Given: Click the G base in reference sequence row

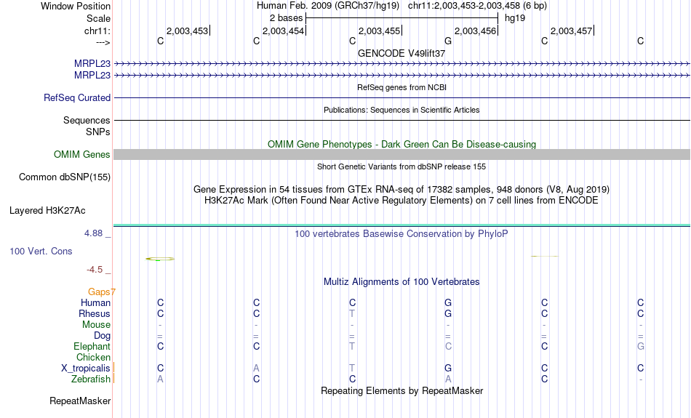Looking at the screenshot, I should click(448, 41).
